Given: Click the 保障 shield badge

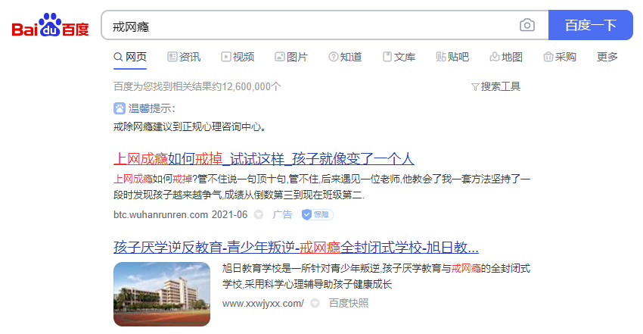Looking at the screenshot, I should click(318, 214).
